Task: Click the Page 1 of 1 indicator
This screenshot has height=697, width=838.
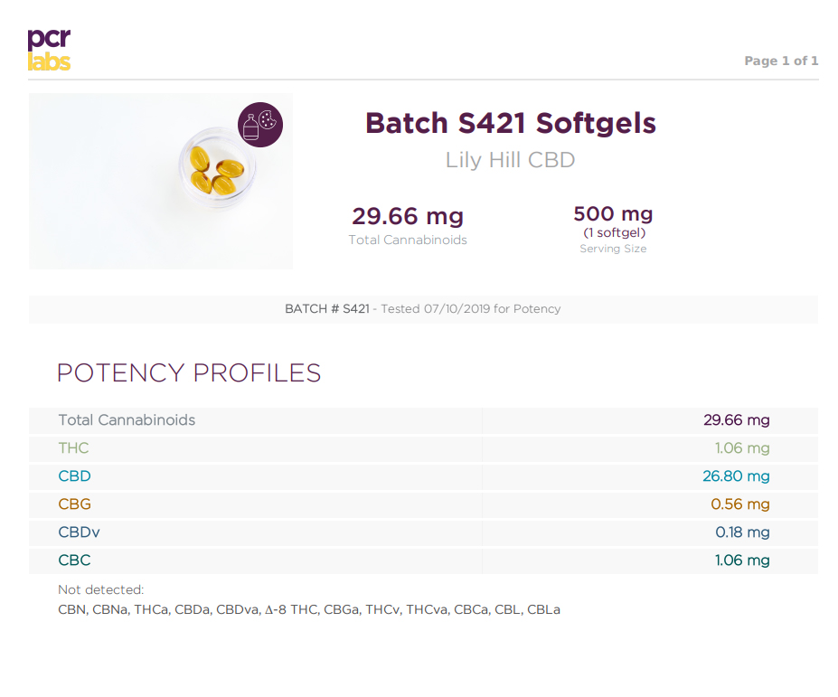Action: 781,61
